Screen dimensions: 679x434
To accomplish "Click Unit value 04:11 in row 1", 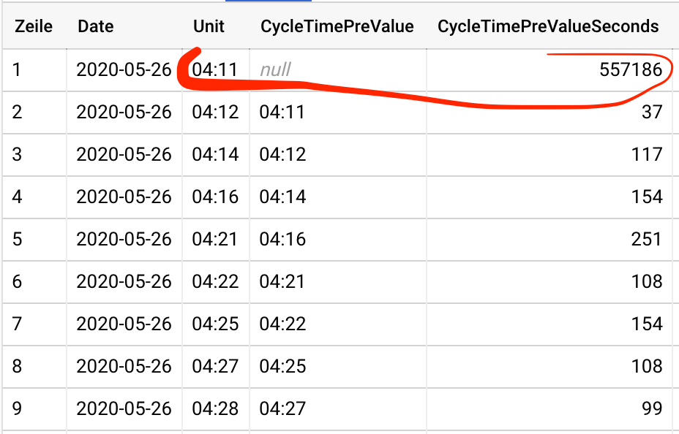I will click(x=215, y=70).
